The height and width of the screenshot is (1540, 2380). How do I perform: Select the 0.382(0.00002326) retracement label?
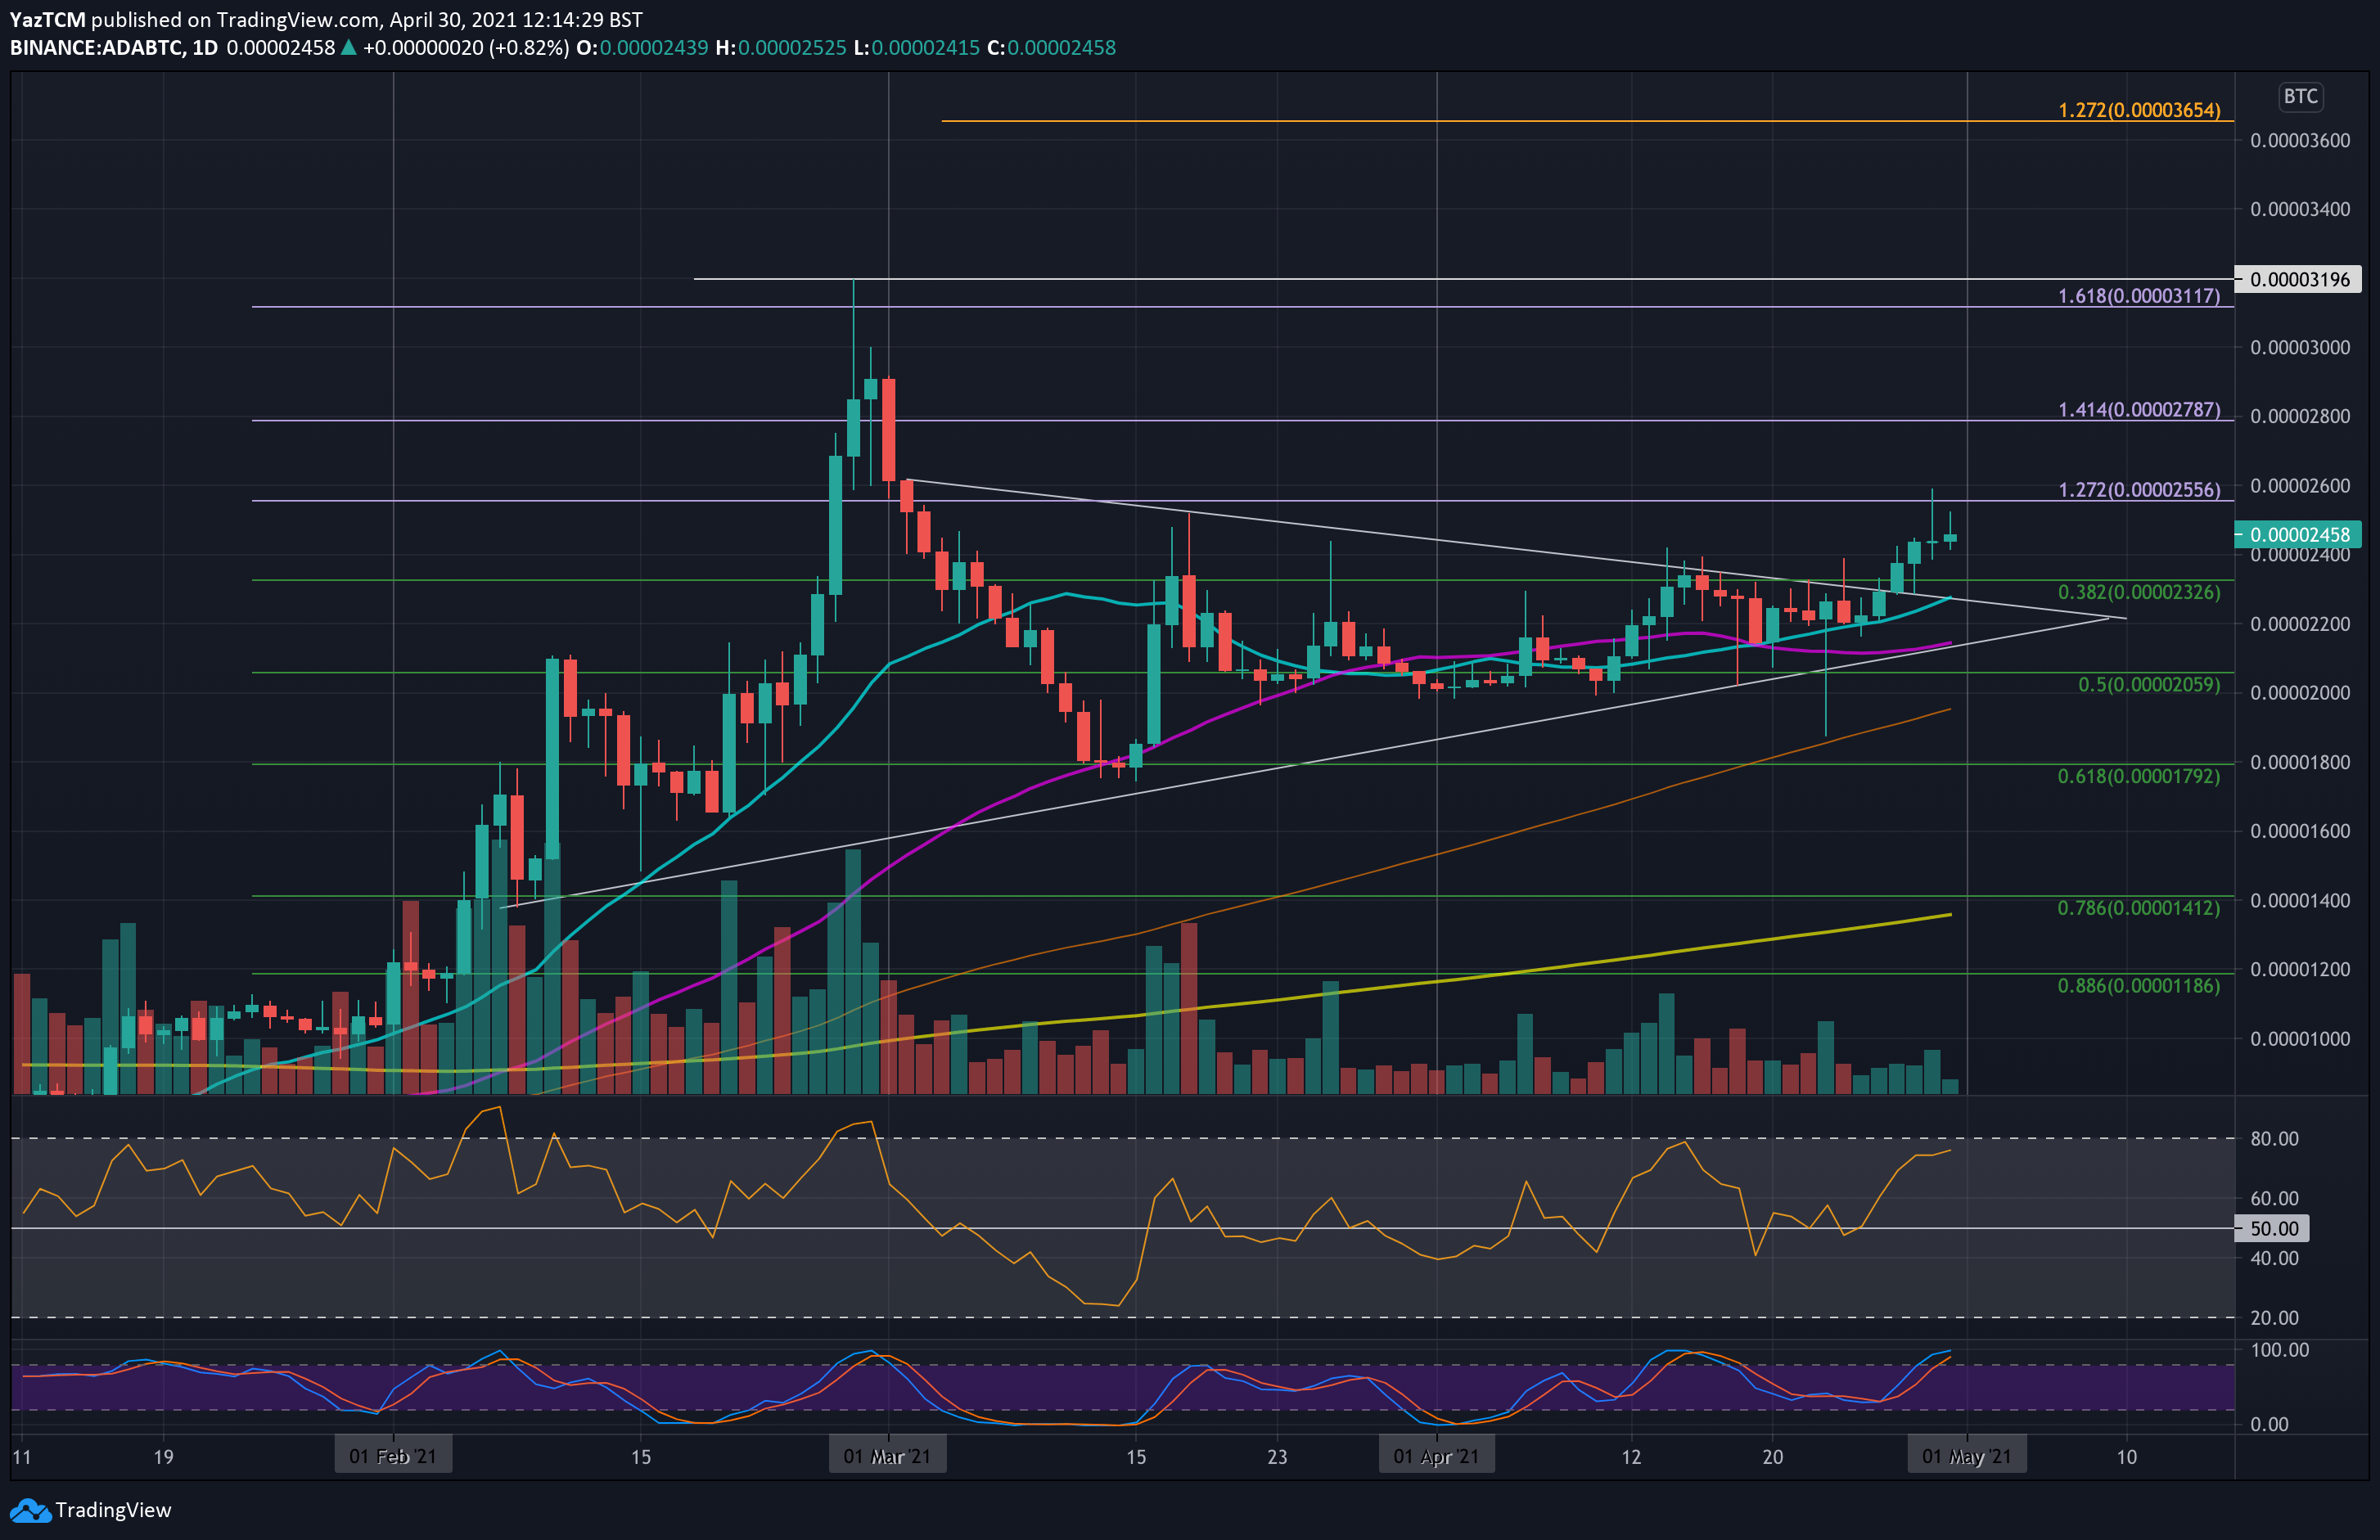point(2139,592)
